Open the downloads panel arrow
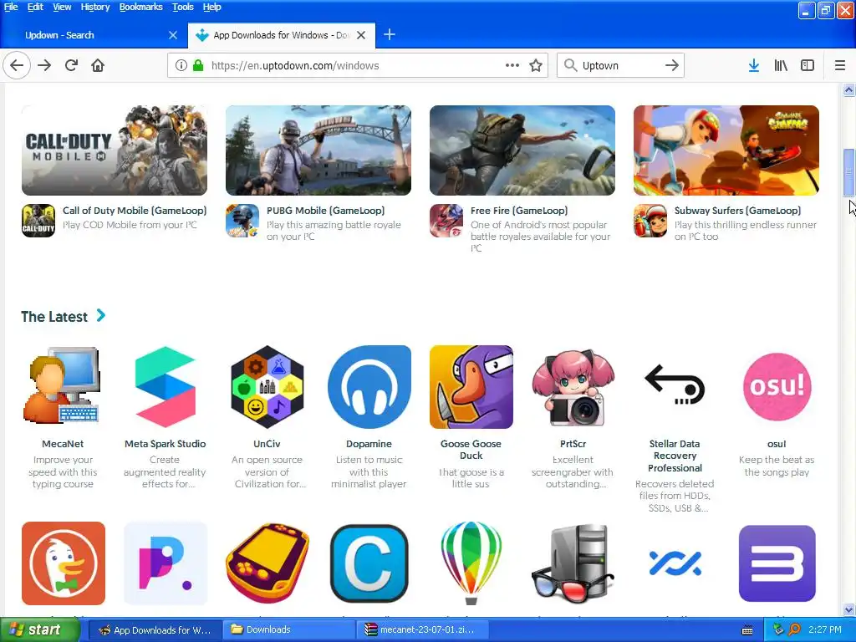Viewport: 856px width, 642px height. 754,65
